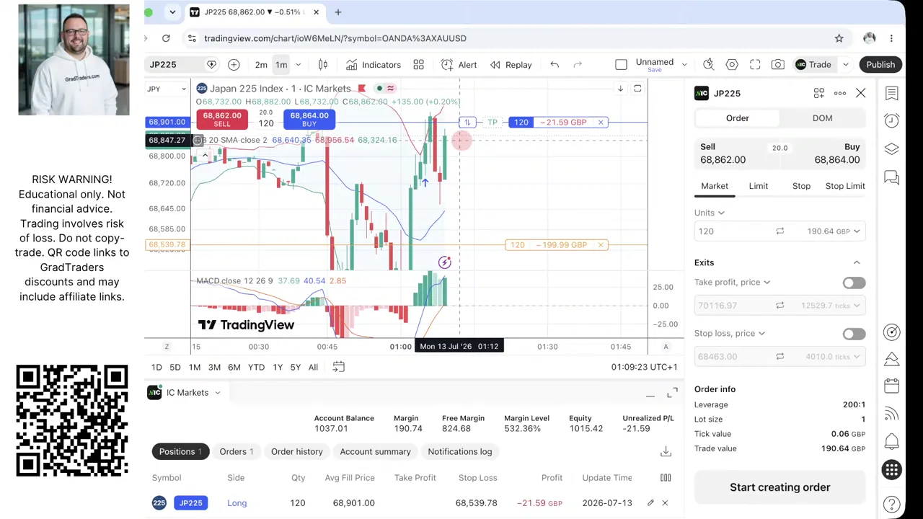Viewport: 923px width, 519px height.
Task: Click the blue 68,864.00 BUY button on the chart
Action: click(x=309, y=119)
